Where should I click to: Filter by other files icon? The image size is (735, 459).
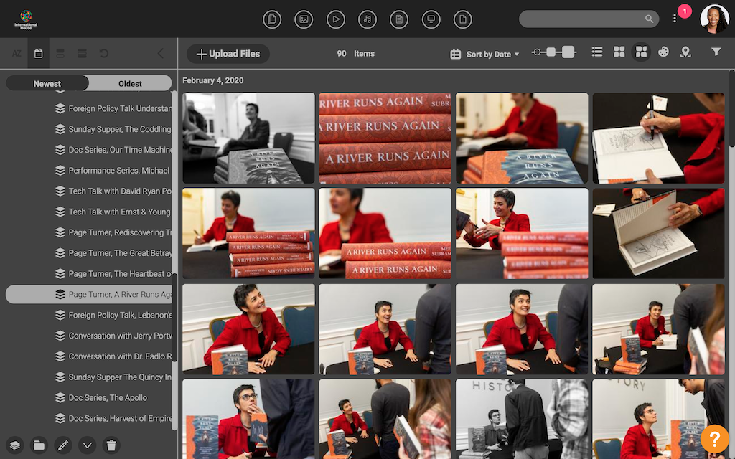point(463,19)
